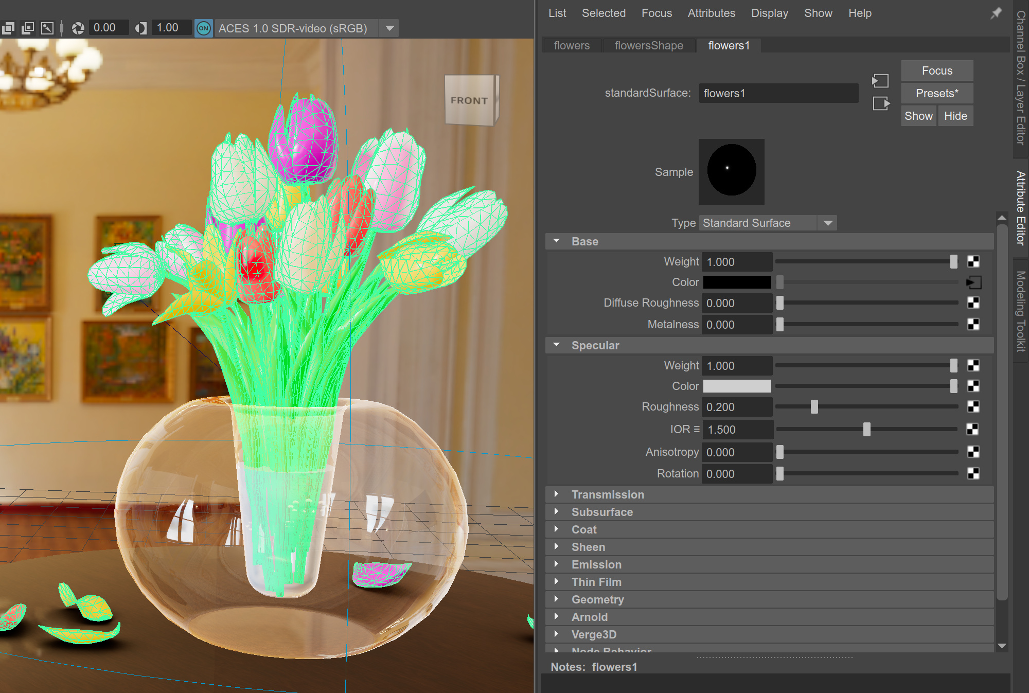Viewport: 1029px width, 693px height.
Task: Click the FRONT view cube
Action: tap(471, 100)
